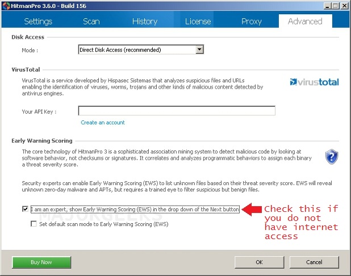
Task: Uncheck the 'I am an expert' EWS checkbox
Action: (25, 209)
